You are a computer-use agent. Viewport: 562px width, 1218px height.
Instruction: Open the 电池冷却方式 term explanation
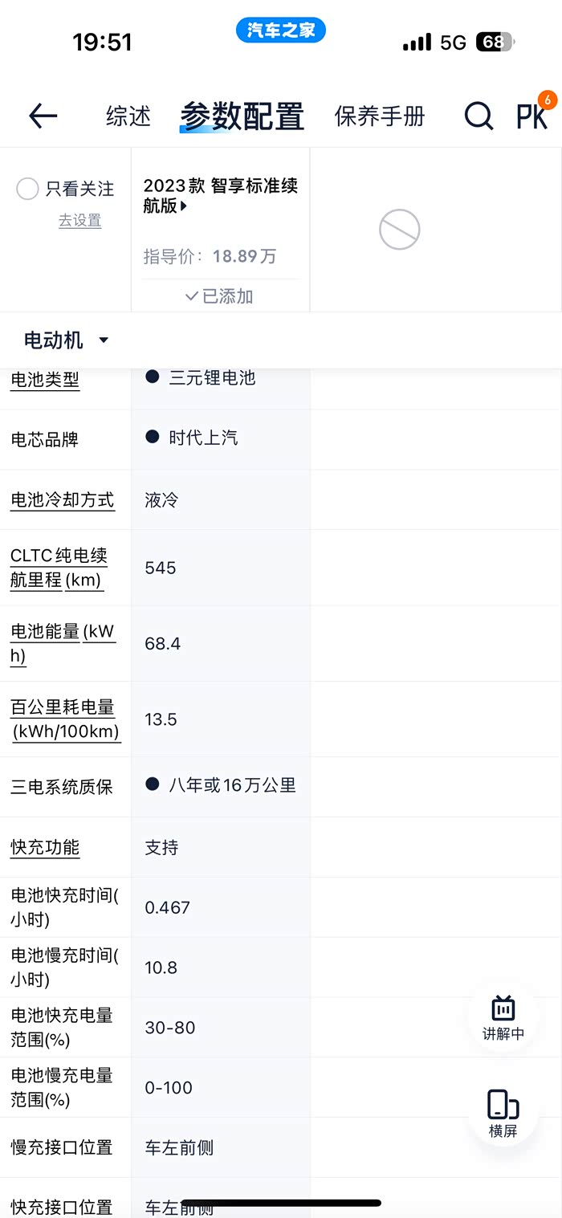click(x=62, y=500)
